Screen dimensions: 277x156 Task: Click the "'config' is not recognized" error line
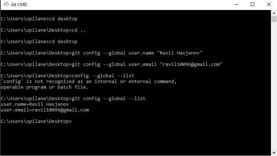88,82
